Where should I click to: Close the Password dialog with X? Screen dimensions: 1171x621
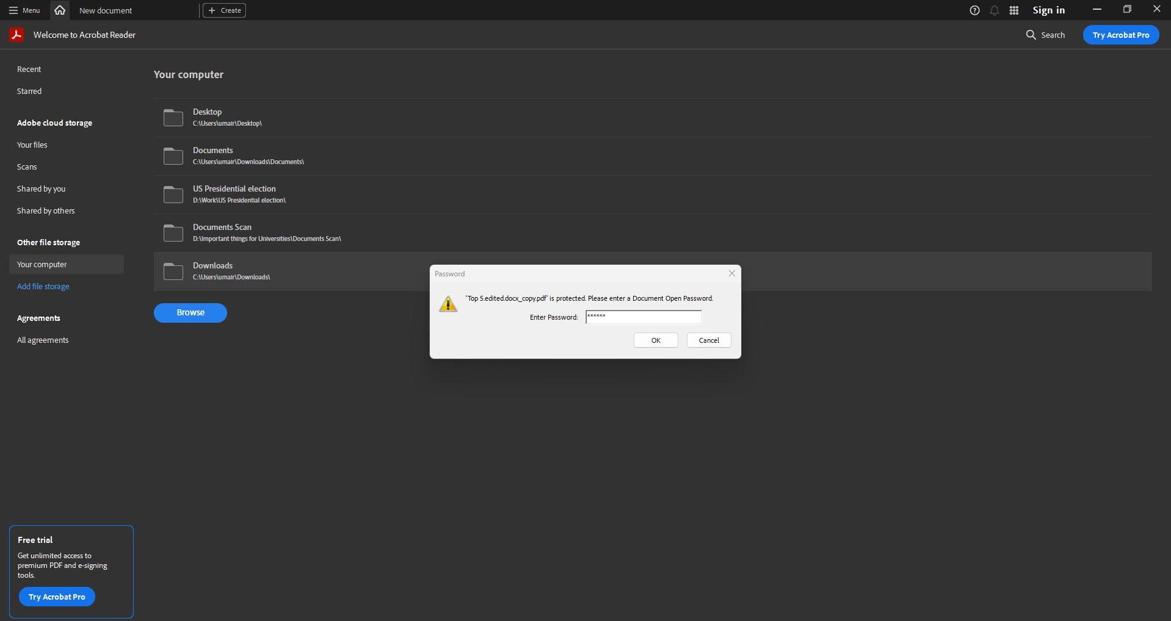point(731,273)
